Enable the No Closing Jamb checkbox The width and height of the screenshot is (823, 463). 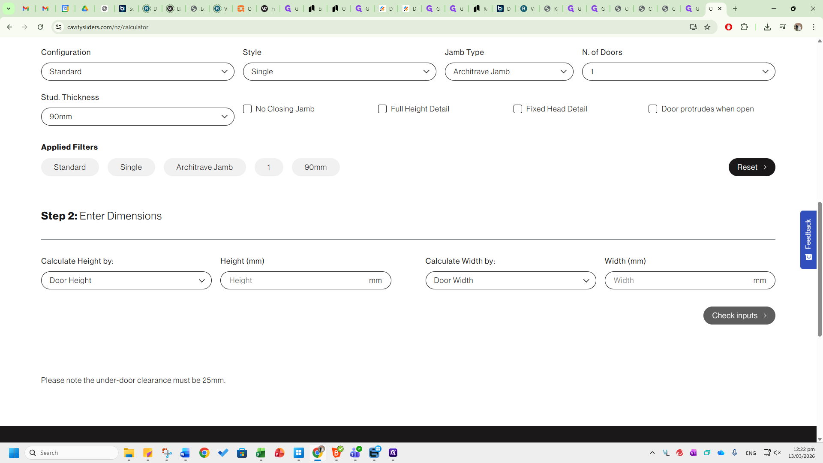(x=247, y=109)
